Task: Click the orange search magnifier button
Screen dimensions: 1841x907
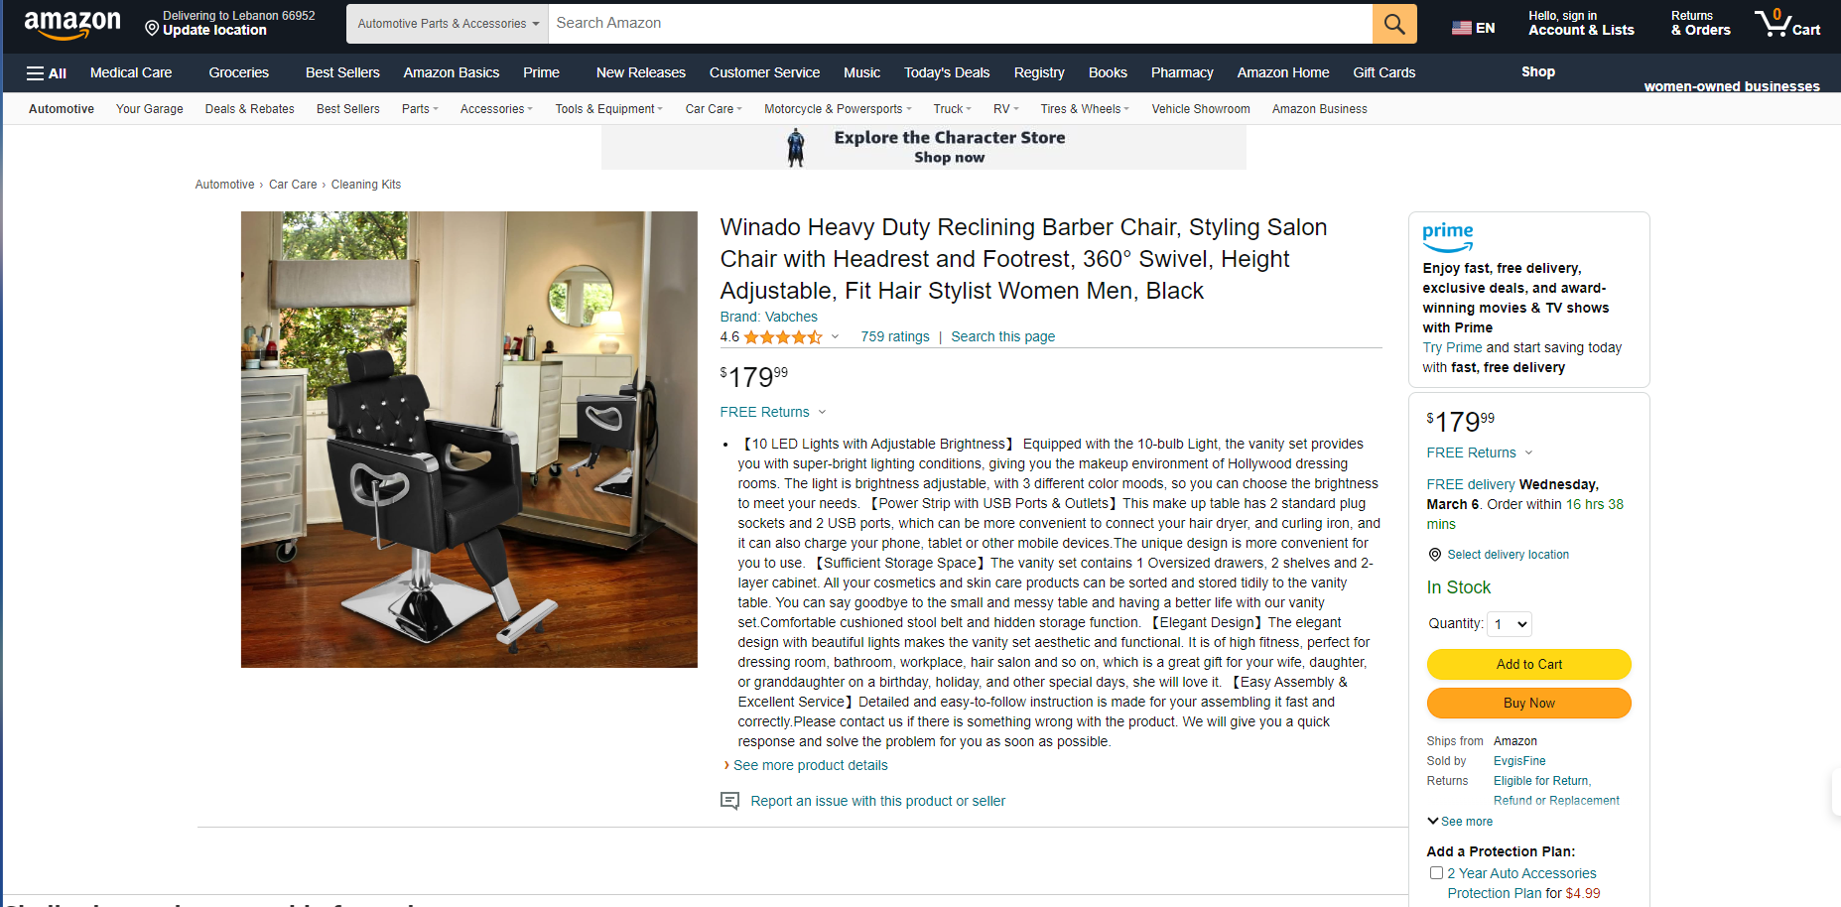Action: coord(1394,24)
